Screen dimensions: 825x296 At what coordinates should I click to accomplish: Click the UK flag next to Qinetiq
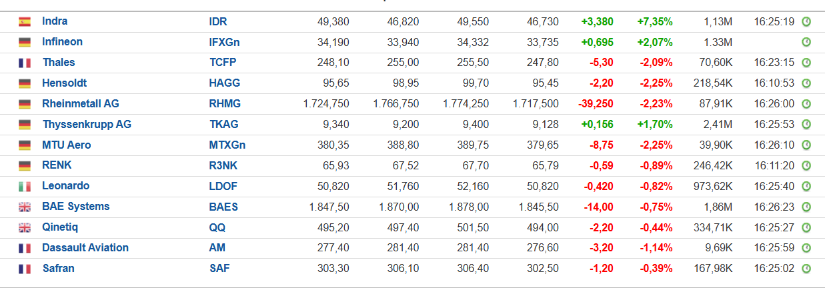tap(25, 228)
